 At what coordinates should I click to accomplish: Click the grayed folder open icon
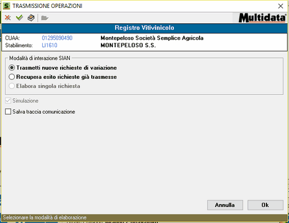coord(45,18)
